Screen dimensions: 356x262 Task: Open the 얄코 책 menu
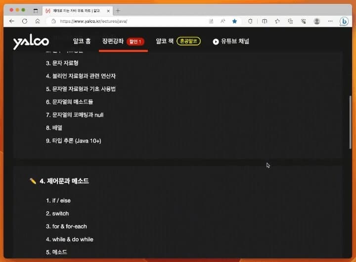[165, 41]
